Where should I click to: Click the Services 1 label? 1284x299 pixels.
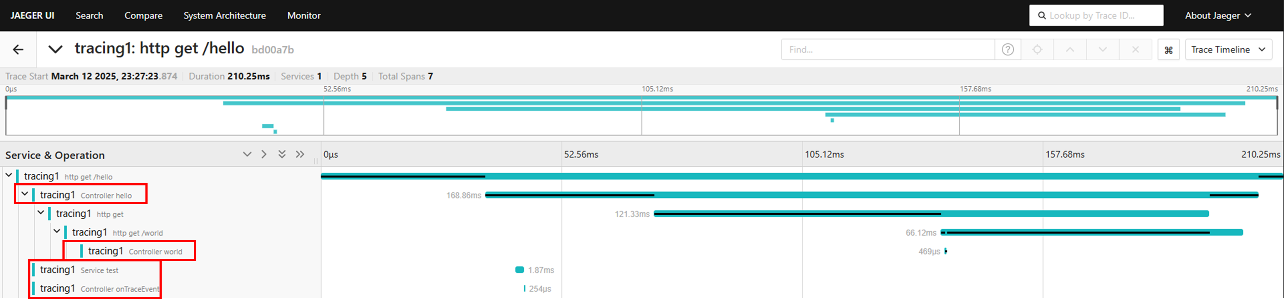[301, 76]
